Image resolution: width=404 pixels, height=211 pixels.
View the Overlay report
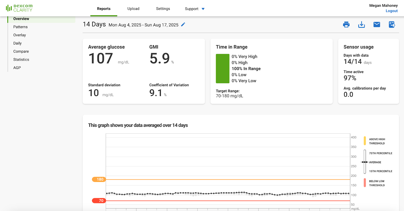tap(20, 35)
